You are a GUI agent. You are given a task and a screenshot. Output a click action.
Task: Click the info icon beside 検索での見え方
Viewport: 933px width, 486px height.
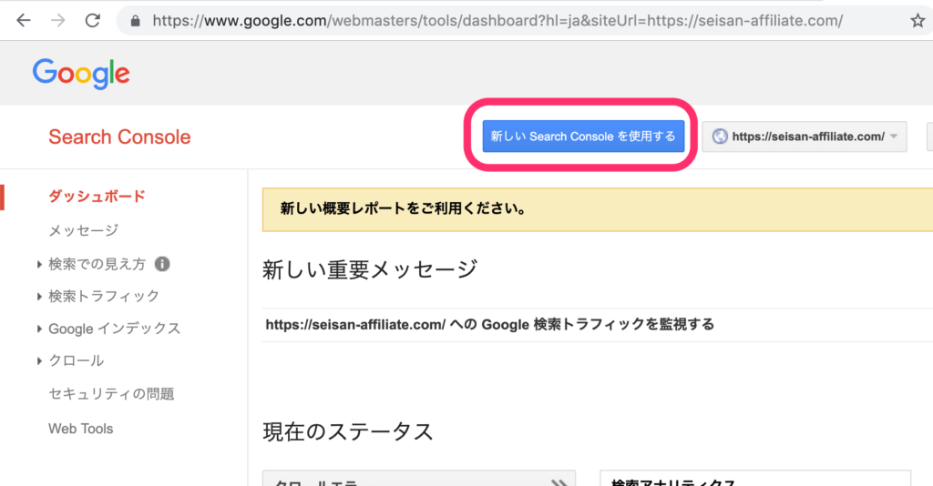162,264
